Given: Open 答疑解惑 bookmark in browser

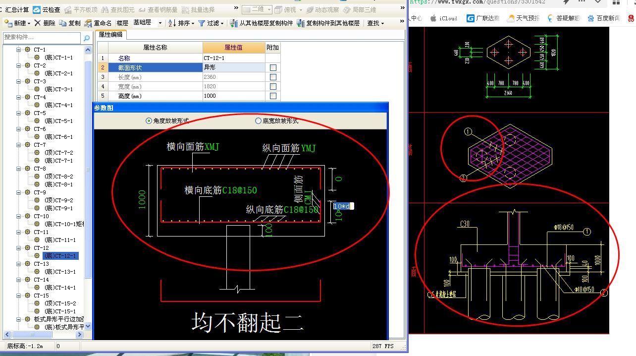Looking at the screenshot, I should tap(563, 18).
